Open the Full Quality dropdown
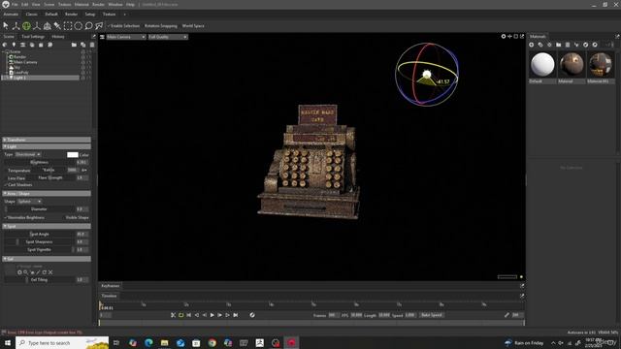The height and width of the screenshot is (349, 621). [x=168, y=37]
